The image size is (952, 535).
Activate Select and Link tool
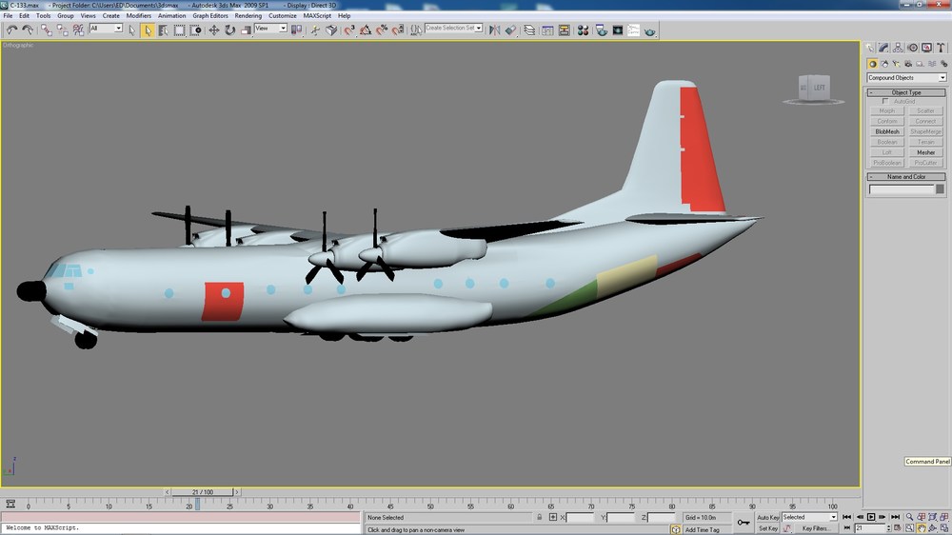point(46,30)
